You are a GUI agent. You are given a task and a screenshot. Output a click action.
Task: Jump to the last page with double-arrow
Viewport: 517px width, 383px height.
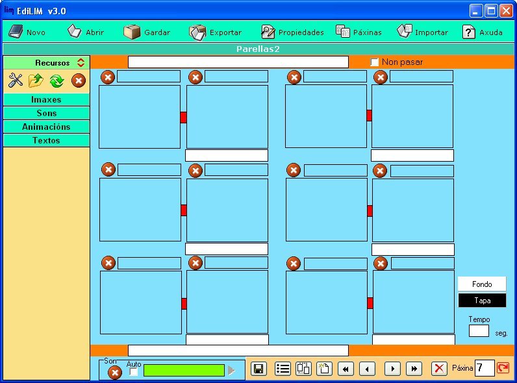(x=414, y=369)
